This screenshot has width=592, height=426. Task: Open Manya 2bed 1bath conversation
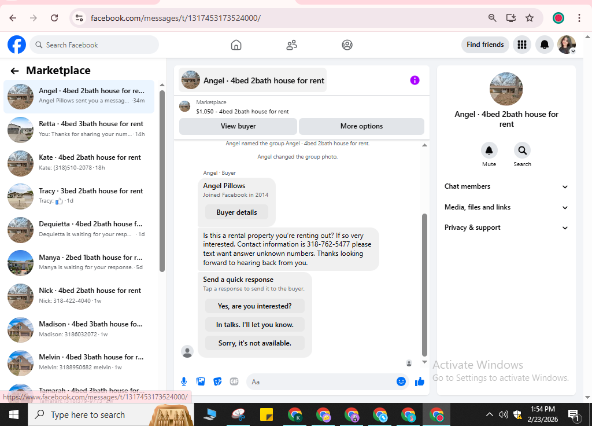[79, 263]
